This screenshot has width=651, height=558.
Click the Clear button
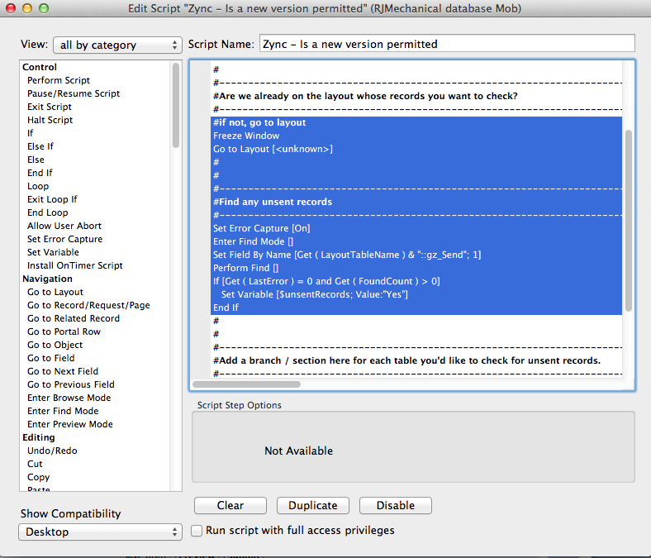coord(230,505)
